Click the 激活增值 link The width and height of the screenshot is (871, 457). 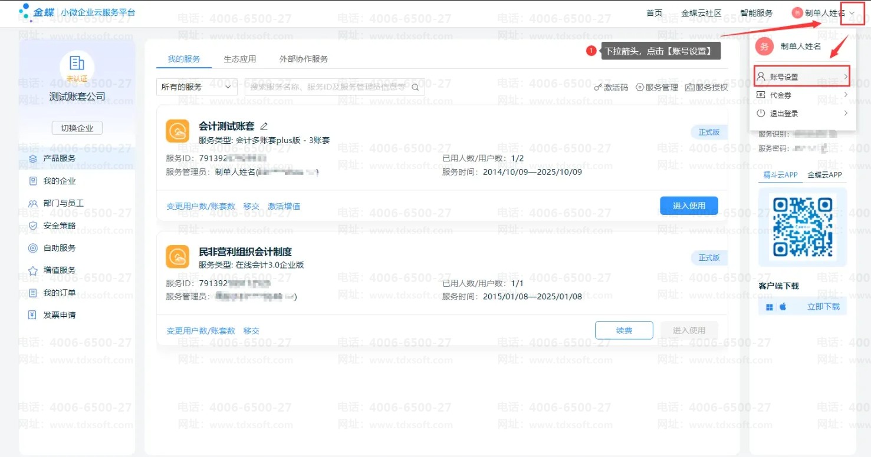pyautogui.click(x=284, y=206)
